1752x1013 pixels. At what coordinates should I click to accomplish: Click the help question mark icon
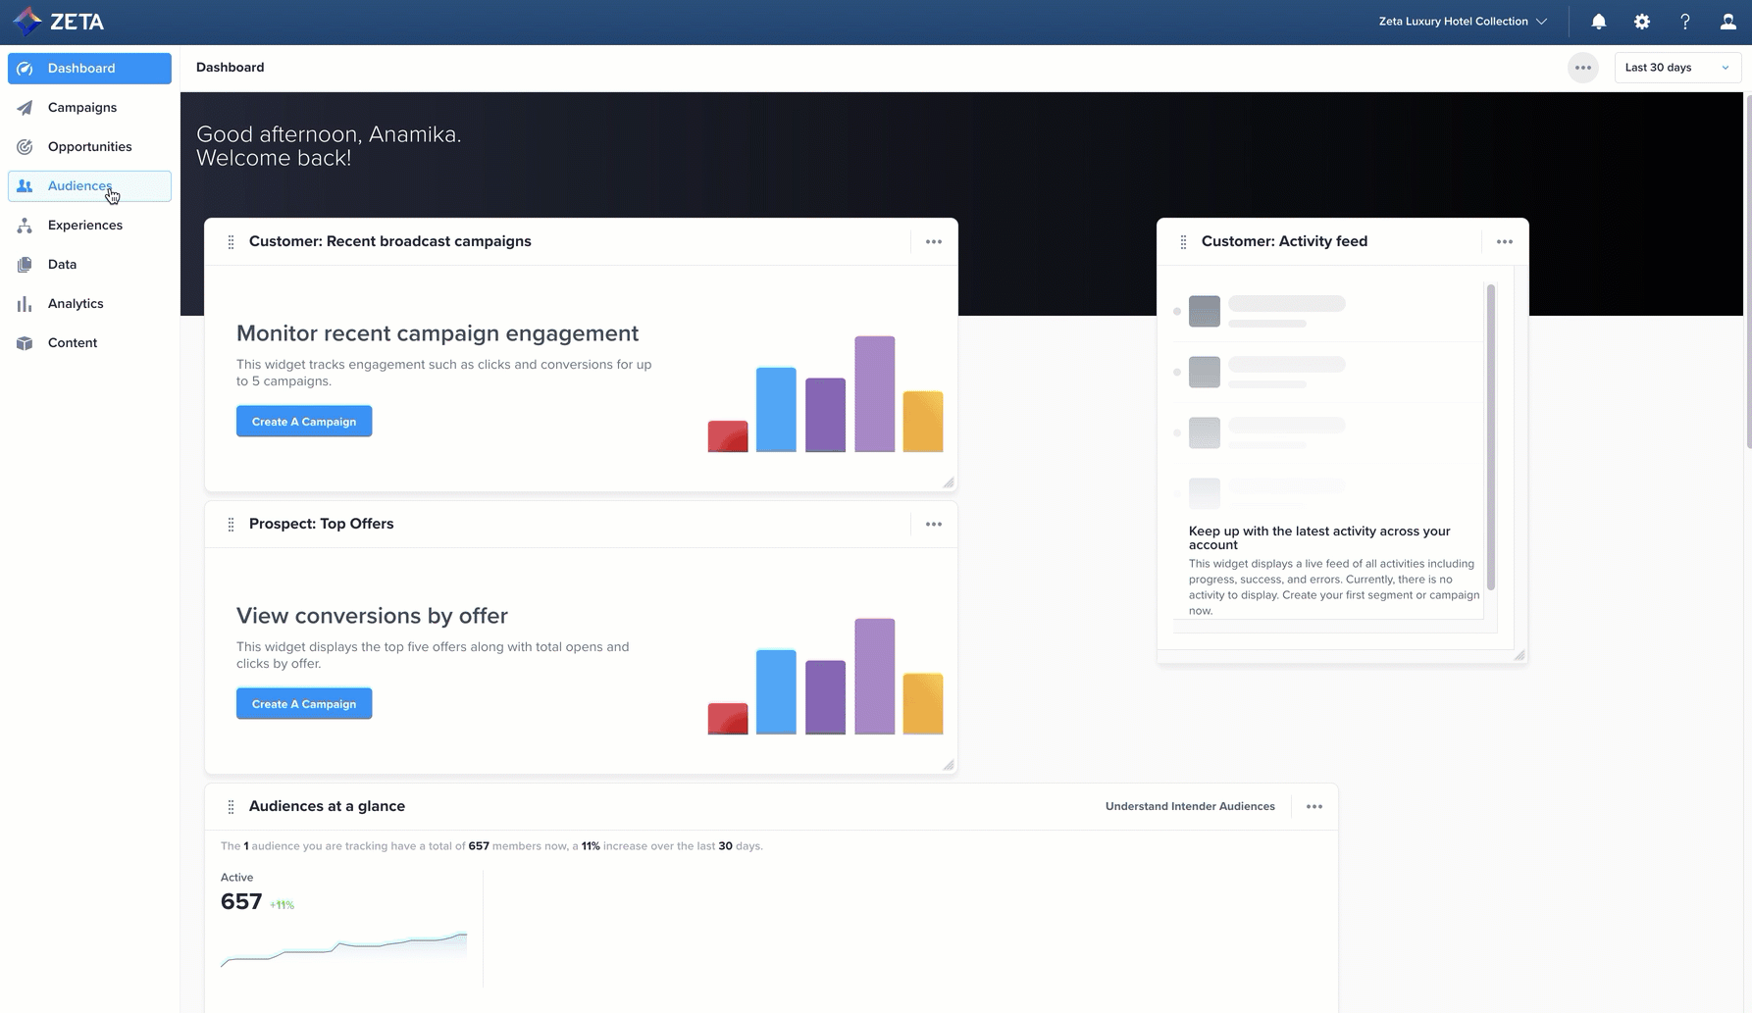pyautogui.click(x=1685, y=22)
